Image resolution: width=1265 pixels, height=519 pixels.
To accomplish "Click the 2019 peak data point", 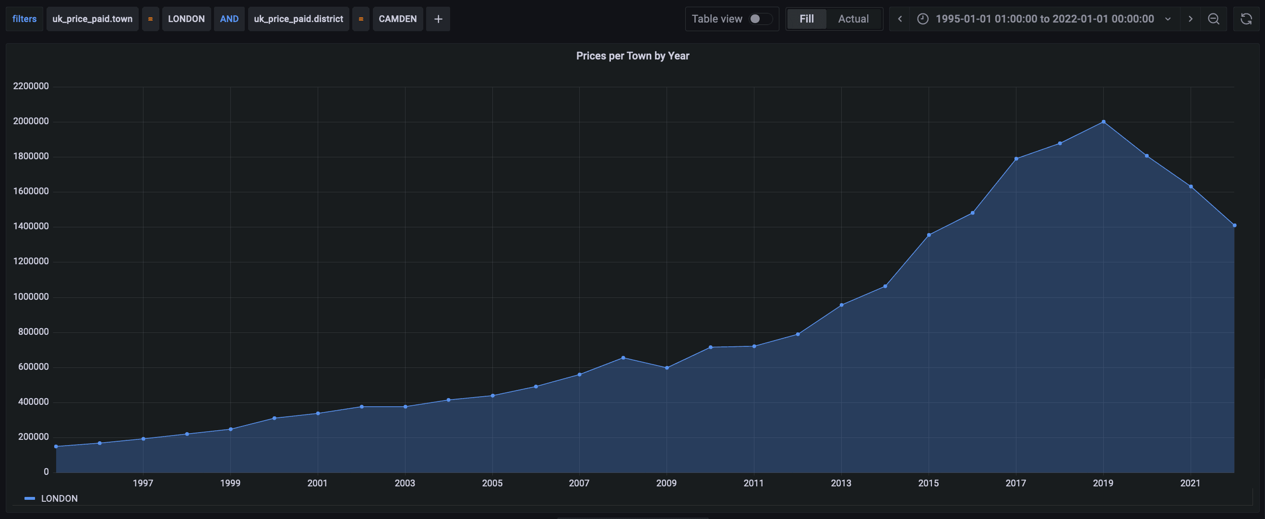I will [1103, 122].
